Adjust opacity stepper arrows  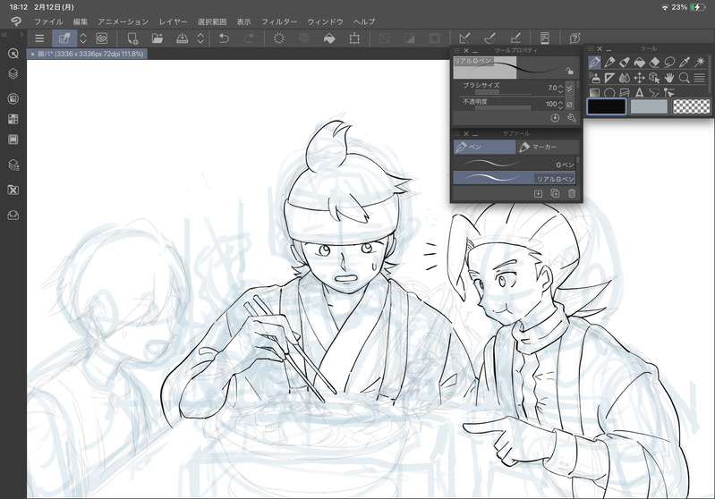[560, 105]
